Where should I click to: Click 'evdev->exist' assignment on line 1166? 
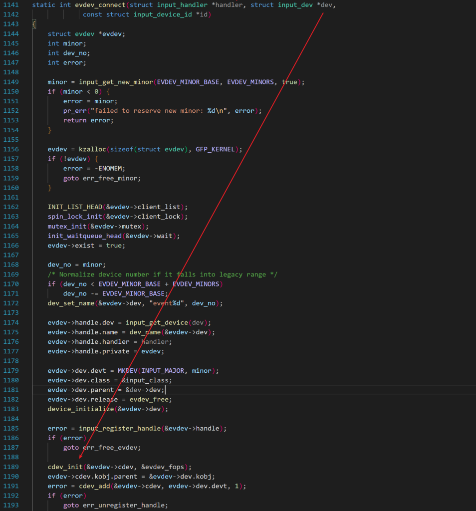71,246
